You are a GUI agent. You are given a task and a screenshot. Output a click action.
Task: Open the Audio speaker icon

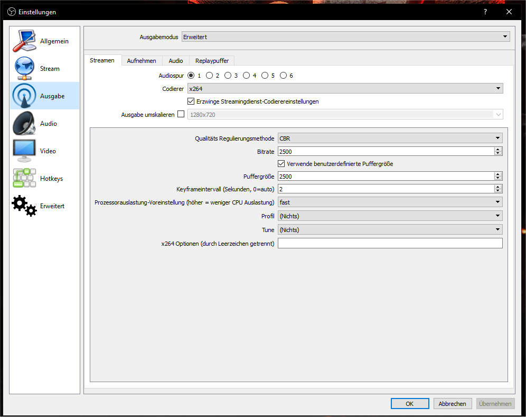24,124
